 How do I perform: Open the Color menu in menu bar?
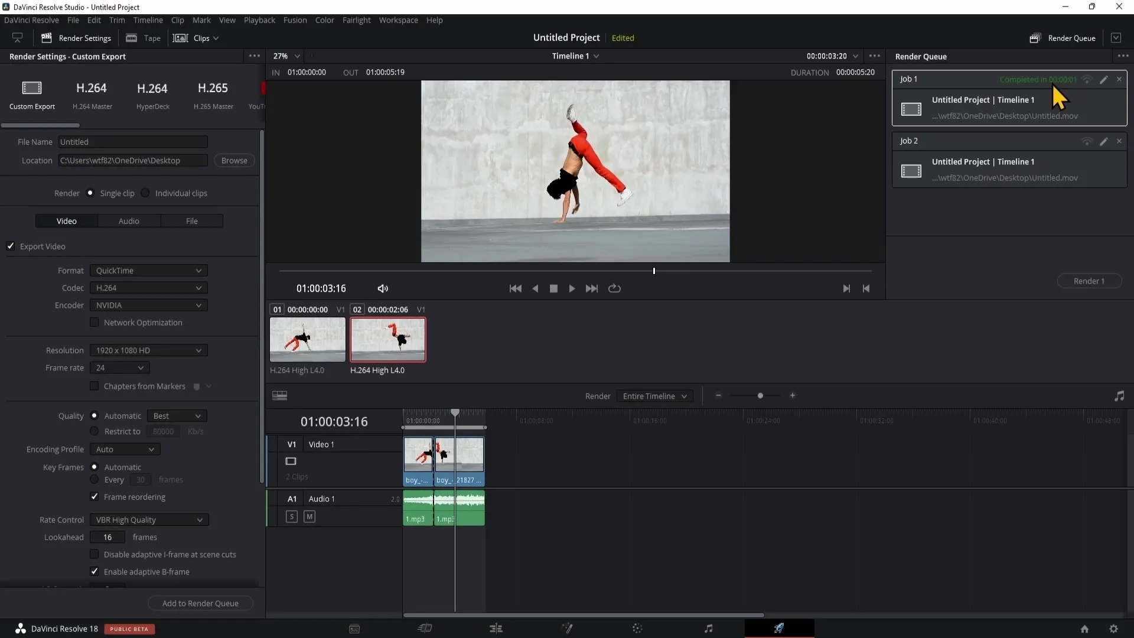(x=325, y=19)
